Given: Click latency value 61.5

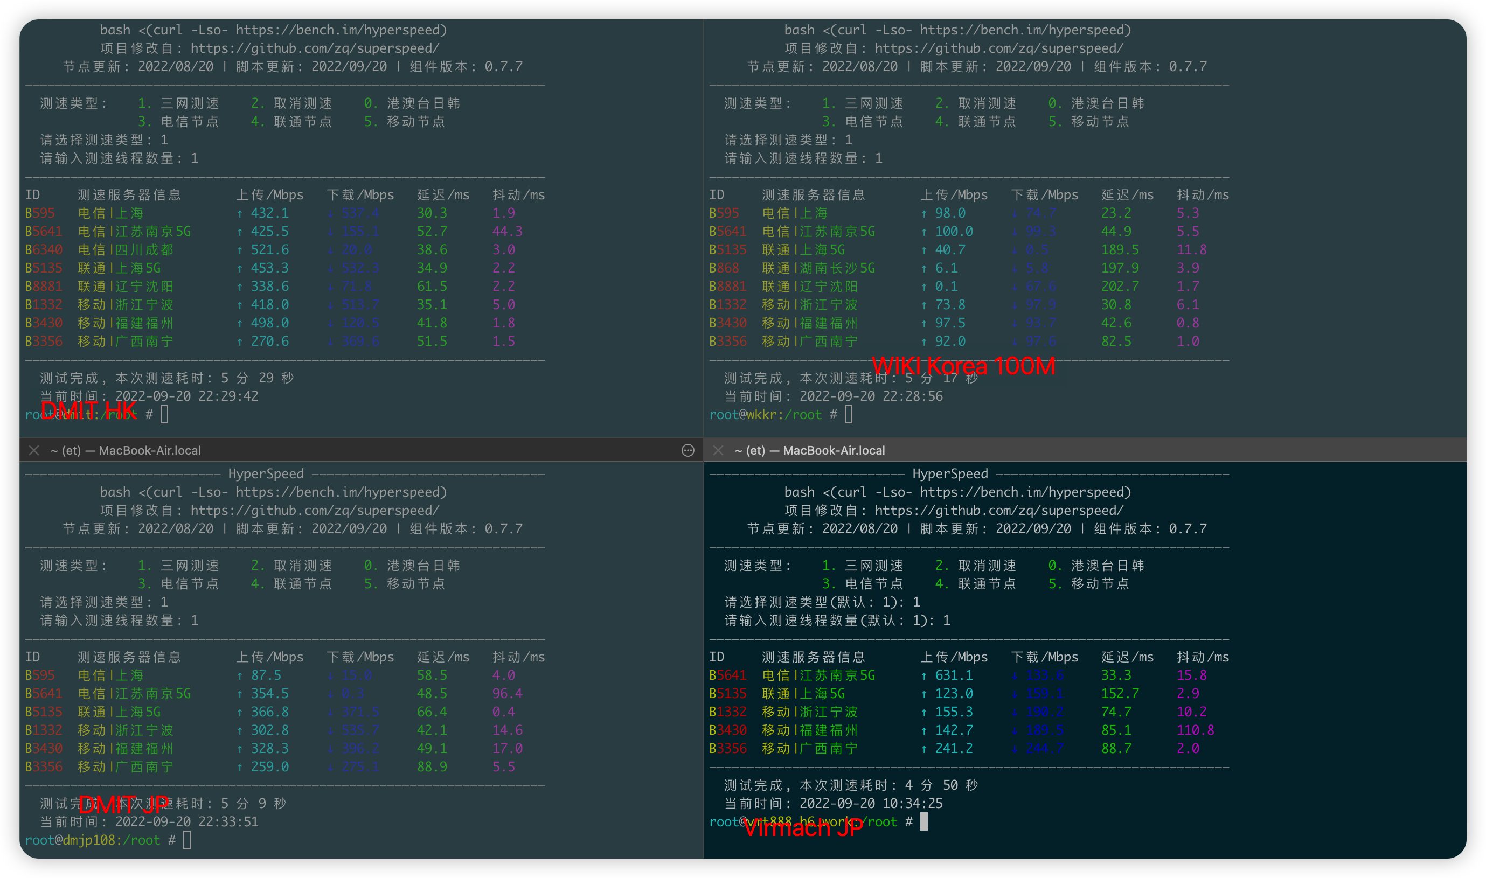Looking at the screenshot, I should 432,286.
